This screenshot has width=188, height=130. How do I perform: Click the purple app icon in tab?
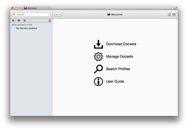tap(25, 8)
